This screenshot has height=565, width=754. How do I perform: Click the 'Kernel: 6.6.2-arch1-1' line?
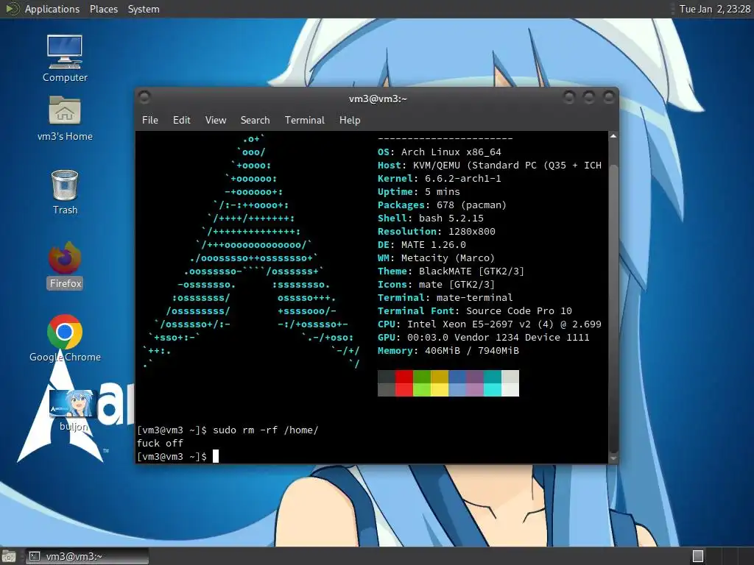pos(439,178)
